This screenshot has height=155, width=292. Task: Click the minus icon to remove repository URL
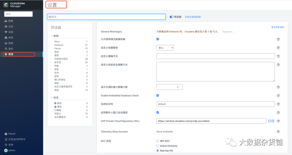[x=270, y=121]
